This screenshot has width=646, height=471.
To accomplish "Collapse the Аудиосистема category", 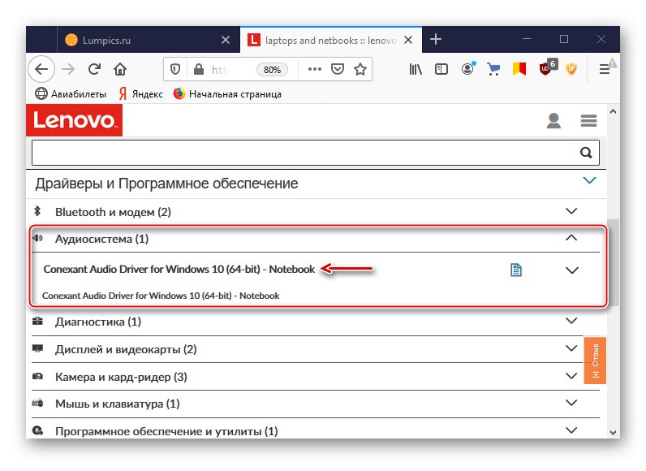I will 571,238.
